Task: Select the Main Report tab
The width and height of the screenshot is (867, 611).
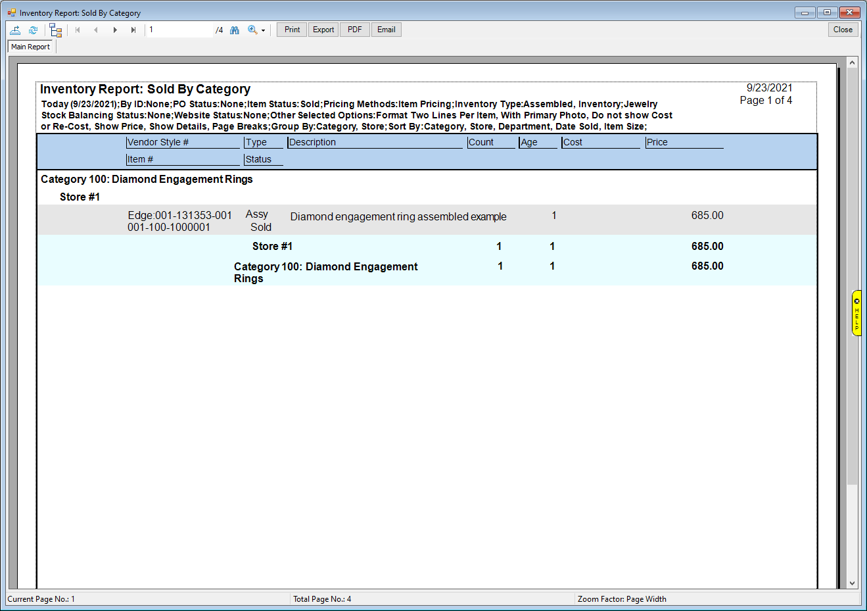Action: click(30, 47)
